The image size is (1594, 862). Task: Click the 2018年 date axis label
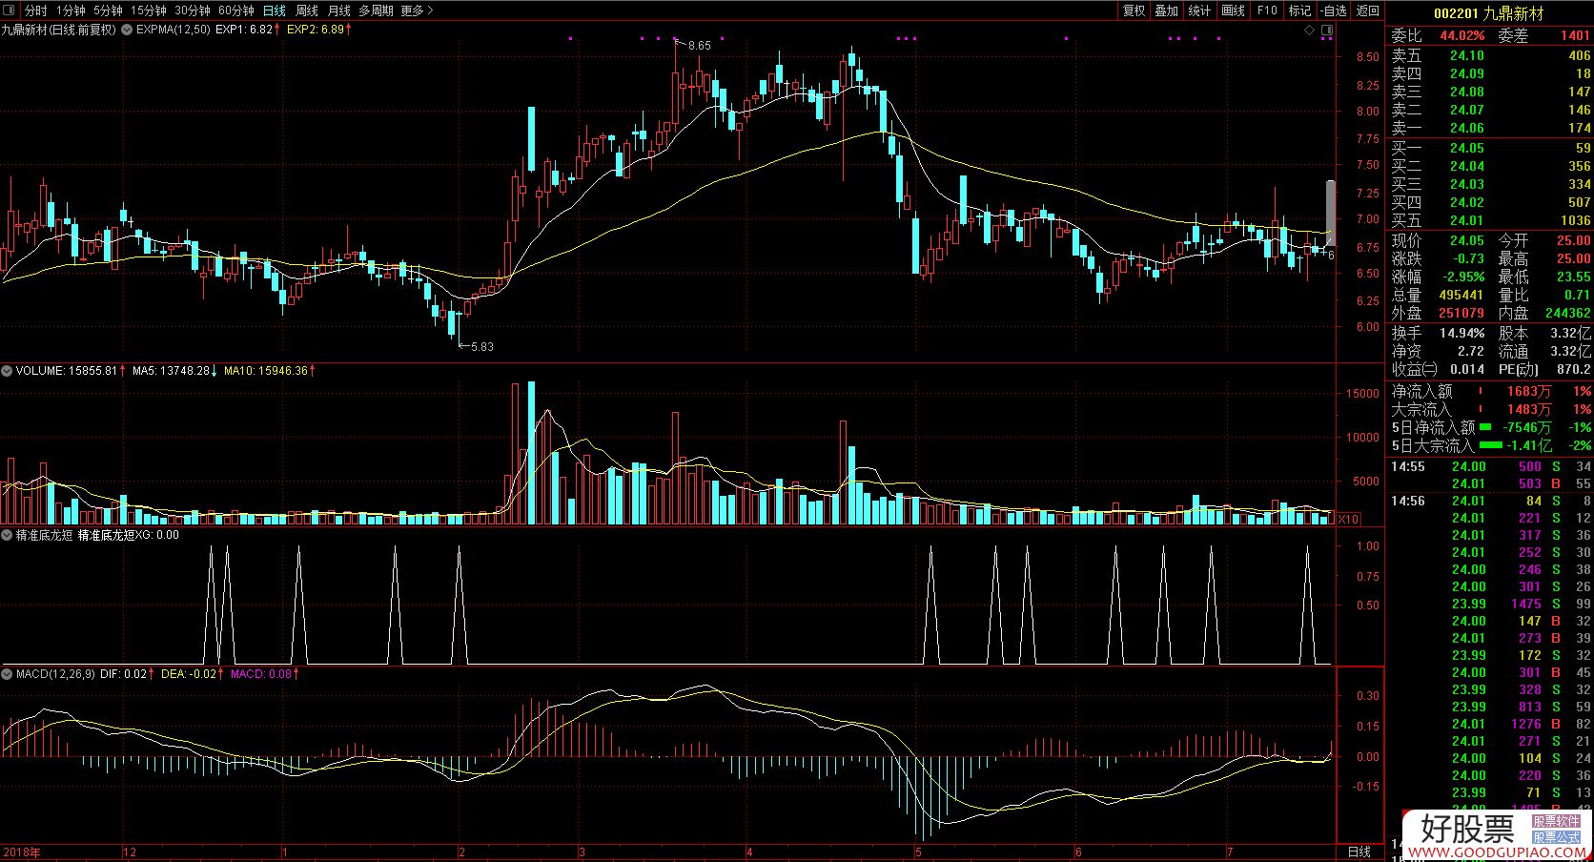pos(22,852)
